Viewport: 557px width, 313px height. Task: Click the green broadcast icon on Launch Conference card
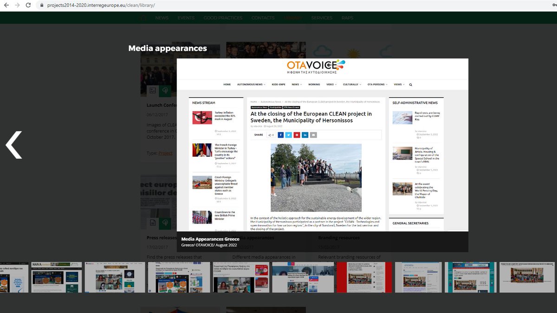click(165, 90)
